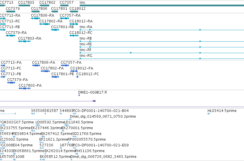The image size is (244, 161).
Task: Select EST EK262014.5prime
Action: click(x=60, y=151)
